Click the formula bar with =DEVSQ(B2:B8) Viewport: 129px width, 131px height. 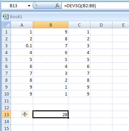click(95, 6)
